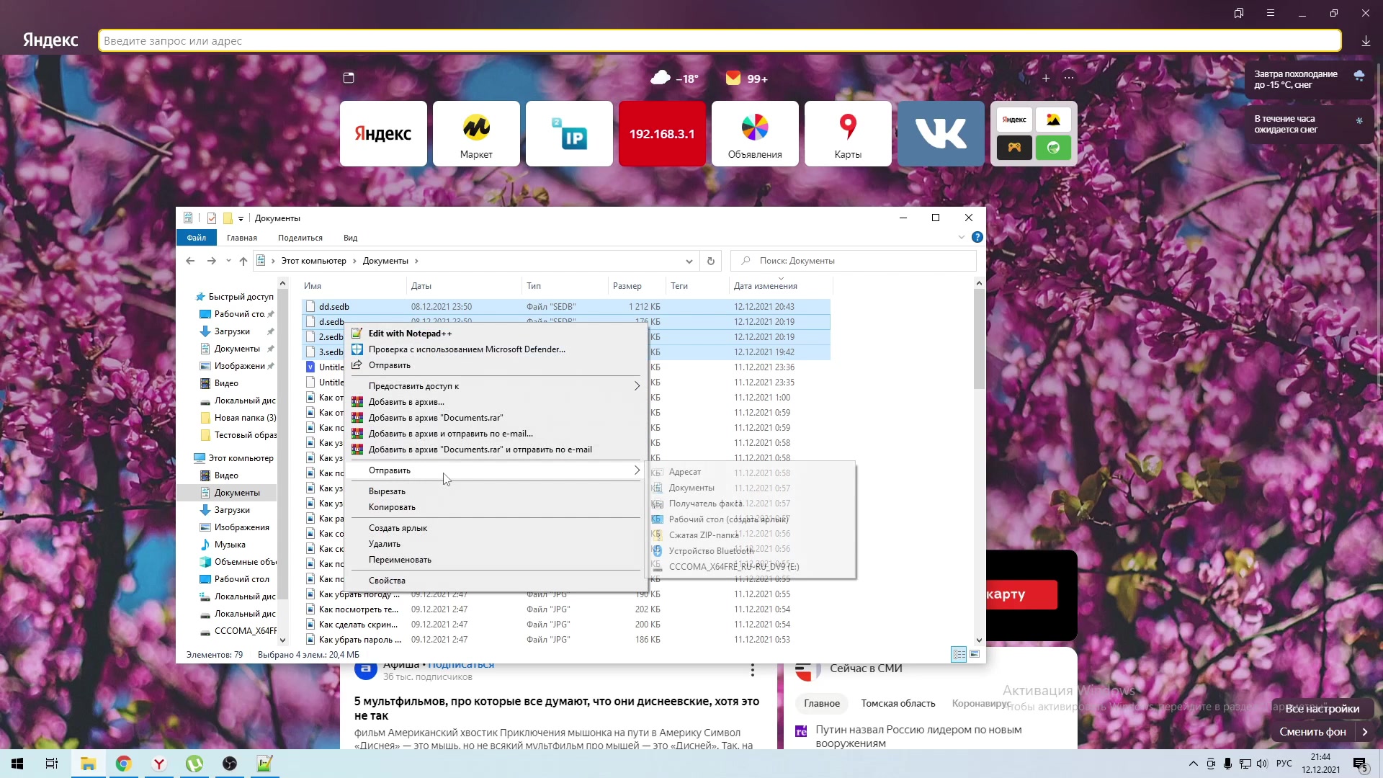
Task: Expand the Explorer ribbon chevron
Action: coord(961,237)
